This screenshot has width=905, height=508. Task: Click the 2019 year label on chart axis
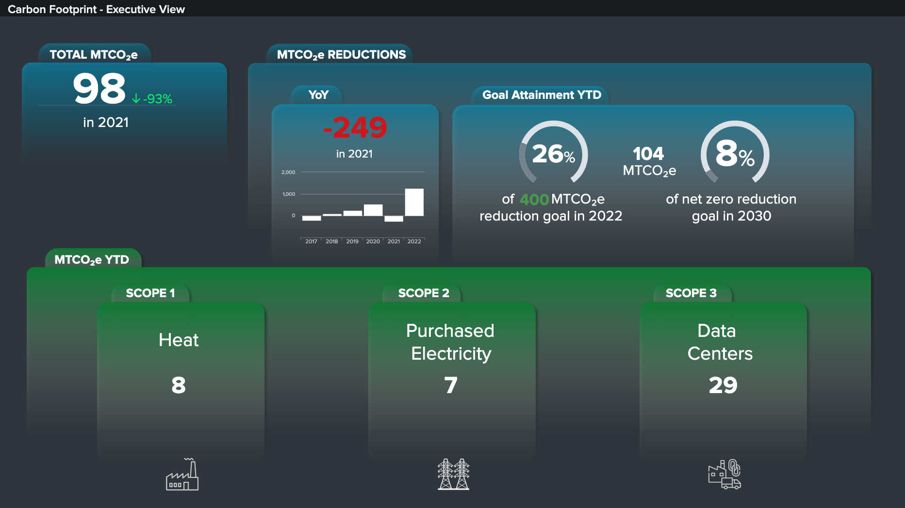(352, 241)
